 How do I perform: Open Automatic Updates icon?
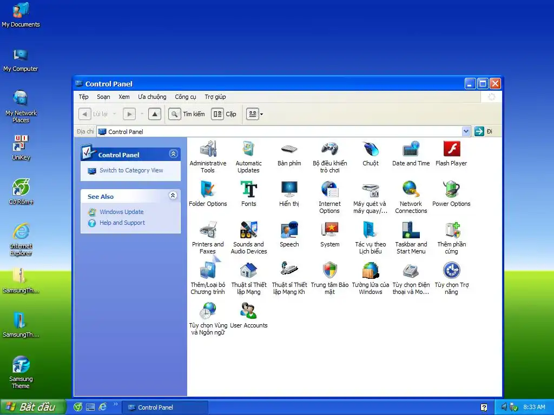(x=248, y=157)
